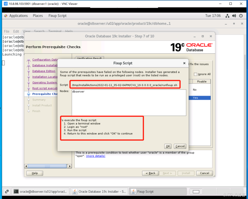Click the check description text area about group oper

pyautogui.click(x=143, y=159)
